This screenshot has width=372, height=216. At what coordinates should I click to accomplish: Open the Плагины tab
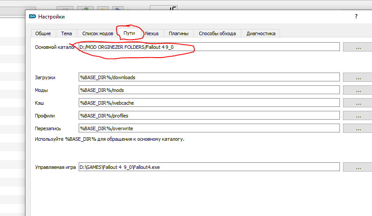[x=179, y=33]
